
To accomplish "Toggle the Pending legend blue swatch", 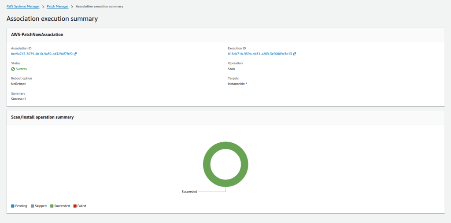I will point(12,206).
